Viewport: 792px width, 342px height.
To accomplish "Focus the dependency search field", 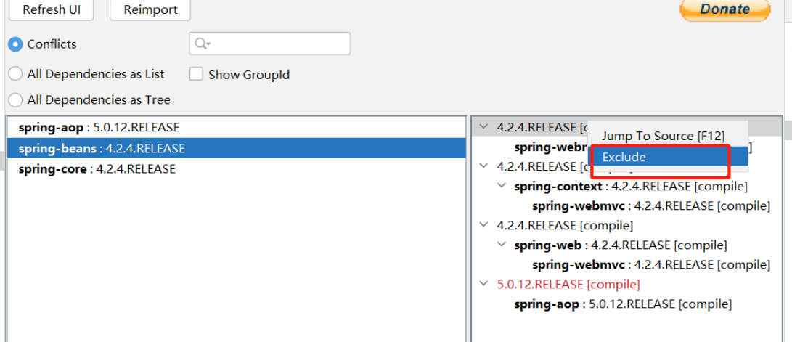I will point(279,44).
